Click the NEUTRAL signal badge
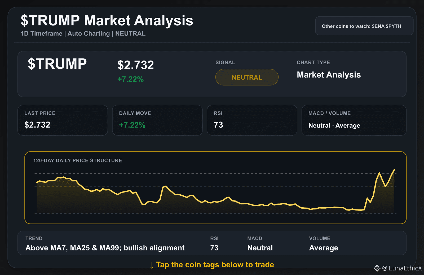 tap(247, 77)
